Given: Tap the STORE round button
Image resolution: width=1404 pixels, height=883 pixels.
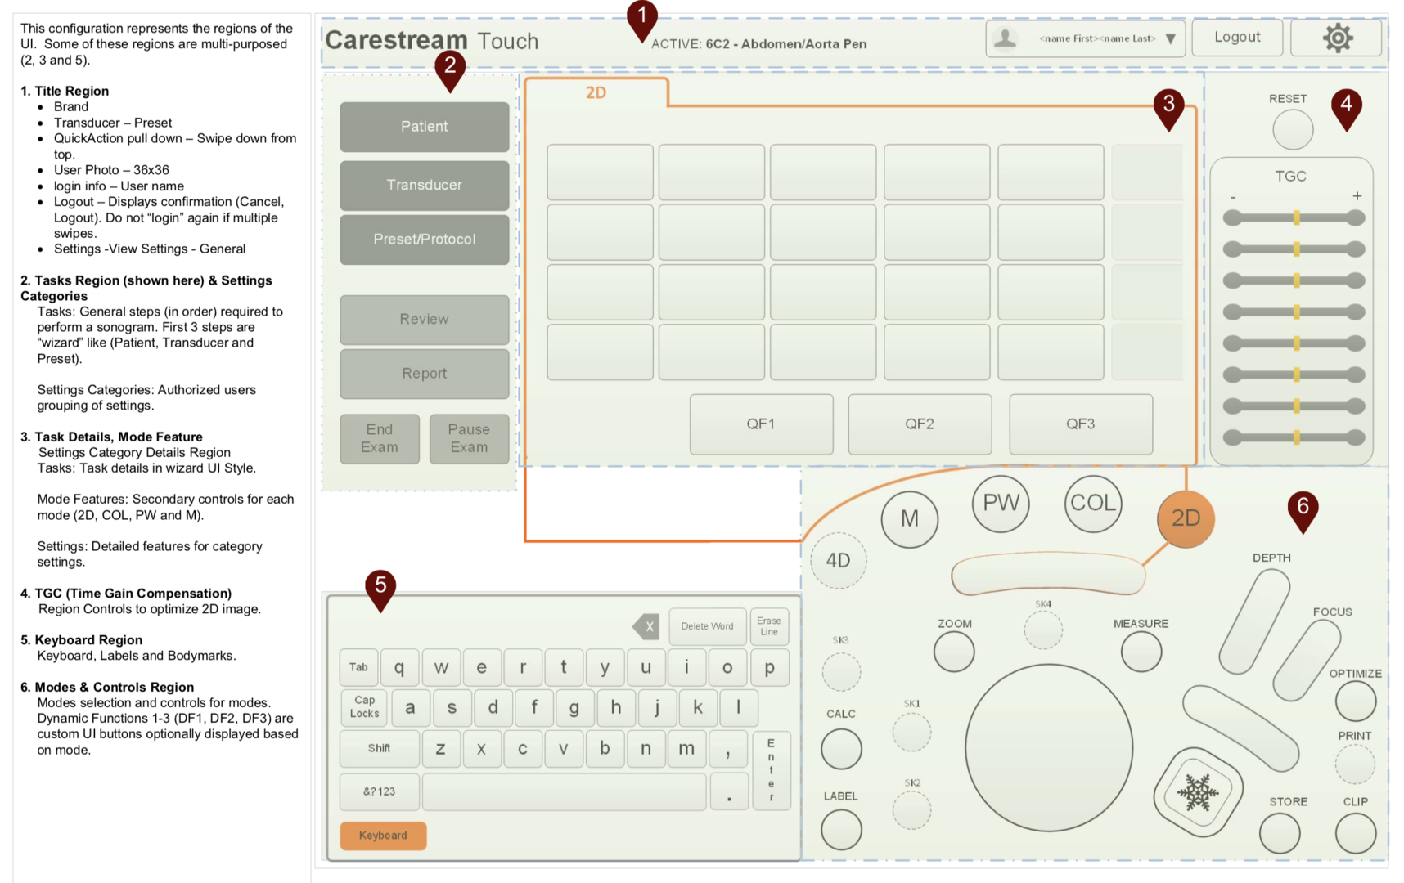Looking at the screenshot, I should [x=1280, y=833].
